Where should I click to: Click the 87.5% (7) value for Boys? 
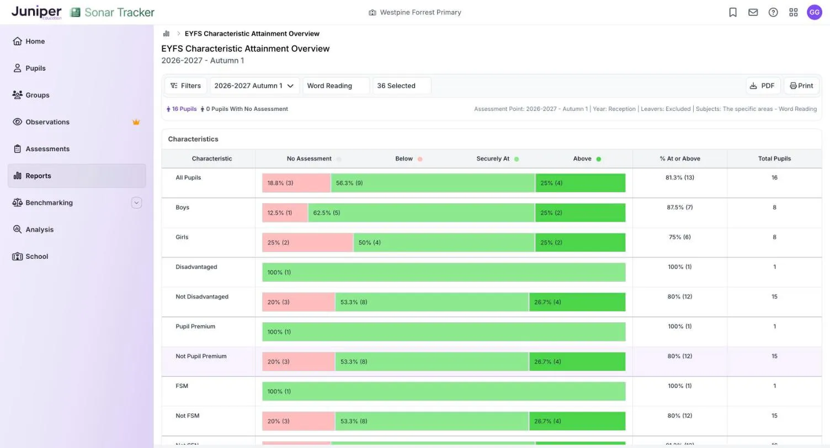pos(680,207)
